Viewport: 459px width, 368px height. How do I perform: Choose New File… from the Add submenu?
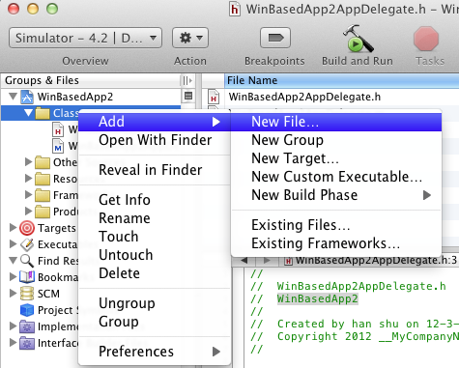336,122
